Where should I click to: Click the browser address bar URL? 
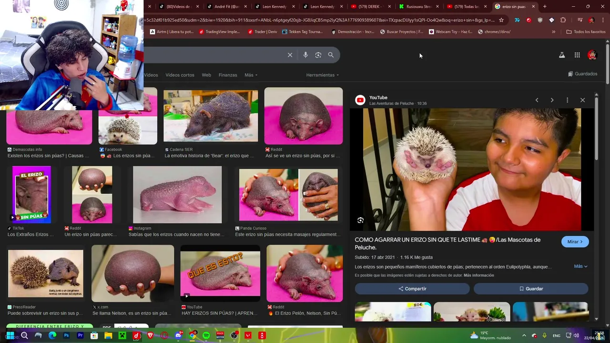(x=319, y=20)
